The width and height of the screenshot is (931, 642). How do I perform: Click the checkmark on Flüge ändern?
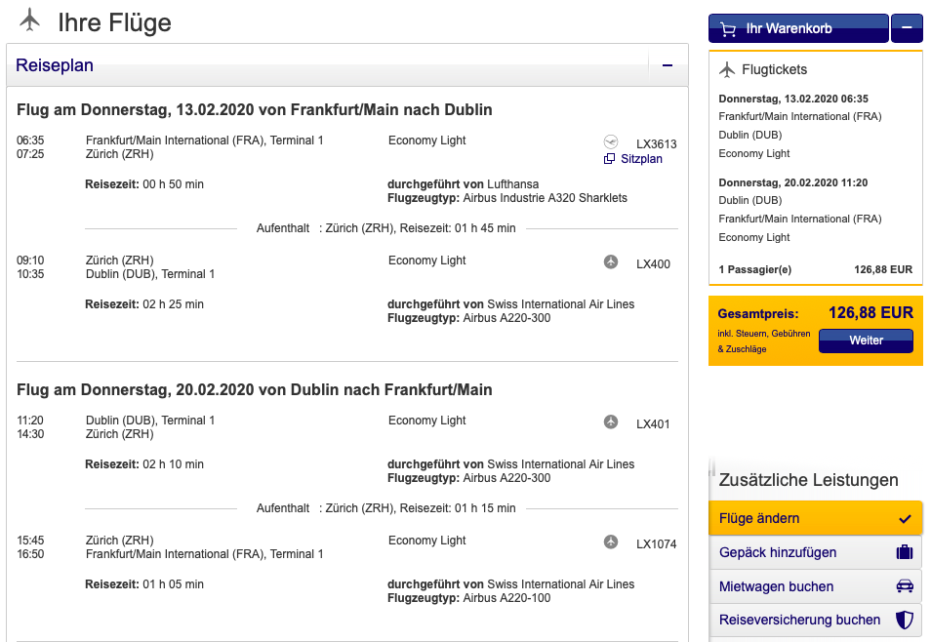pyautogui.click(x=905, y=518)
